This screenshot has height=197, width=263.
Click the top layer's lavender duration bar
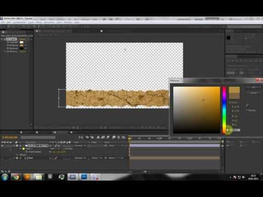click(x=175, y=146)
